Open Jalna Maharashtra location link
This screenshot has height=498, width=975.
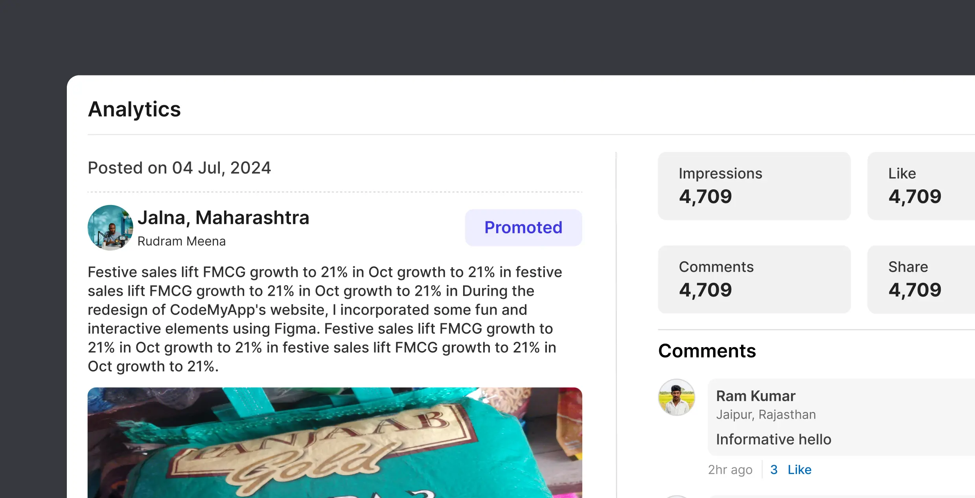[x=223, y=217]
